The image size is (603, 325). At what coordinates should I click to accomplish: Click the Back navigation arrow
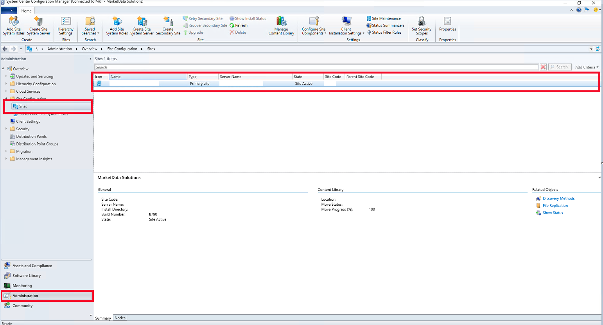5,49
